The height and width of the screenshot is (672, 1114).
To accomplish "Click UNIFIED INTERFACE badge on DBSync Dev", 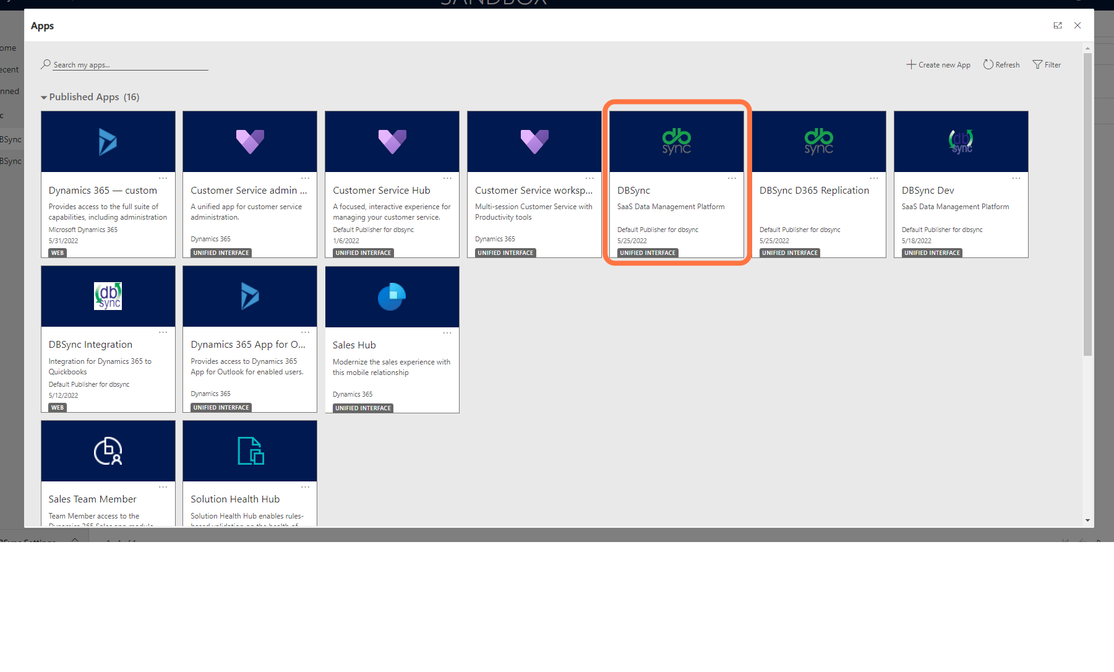I will [932, 253].
